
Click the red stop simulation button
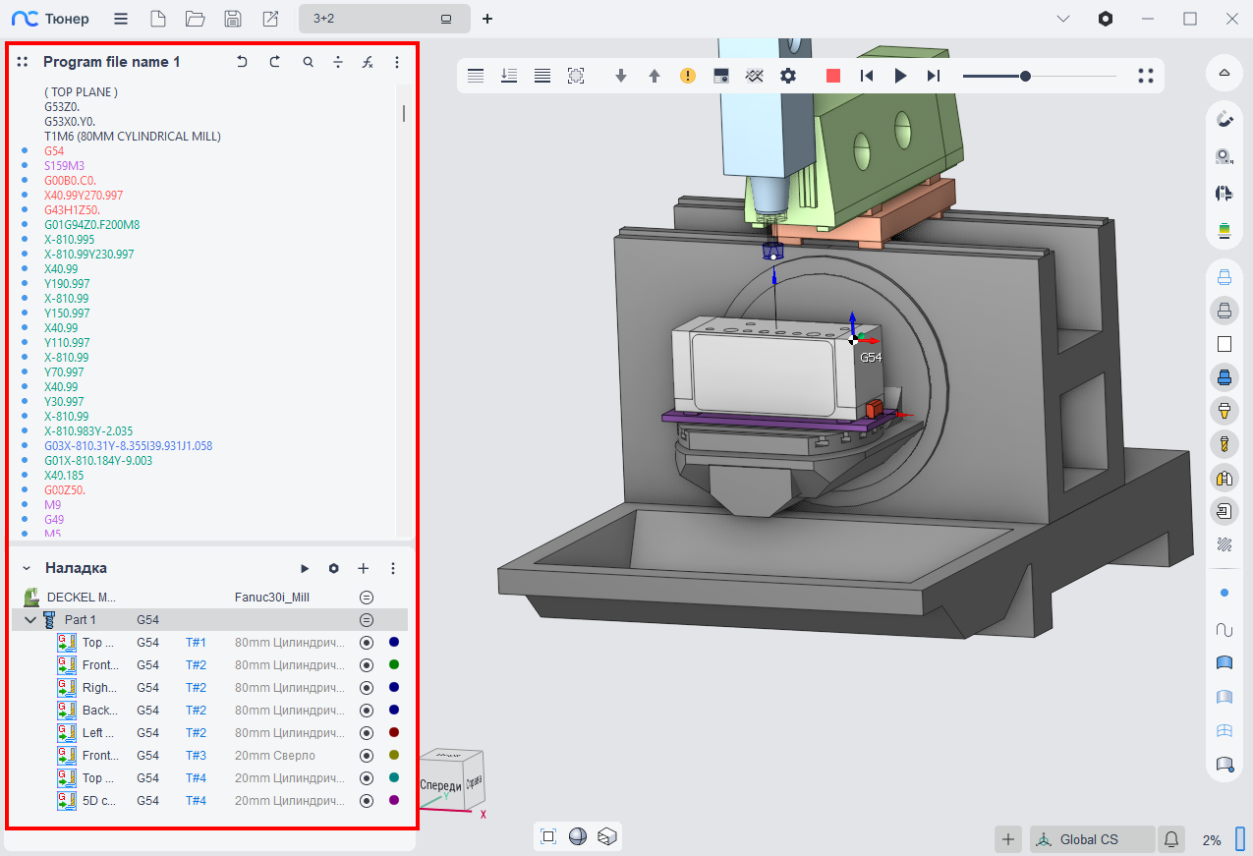(x=833, y=76)
